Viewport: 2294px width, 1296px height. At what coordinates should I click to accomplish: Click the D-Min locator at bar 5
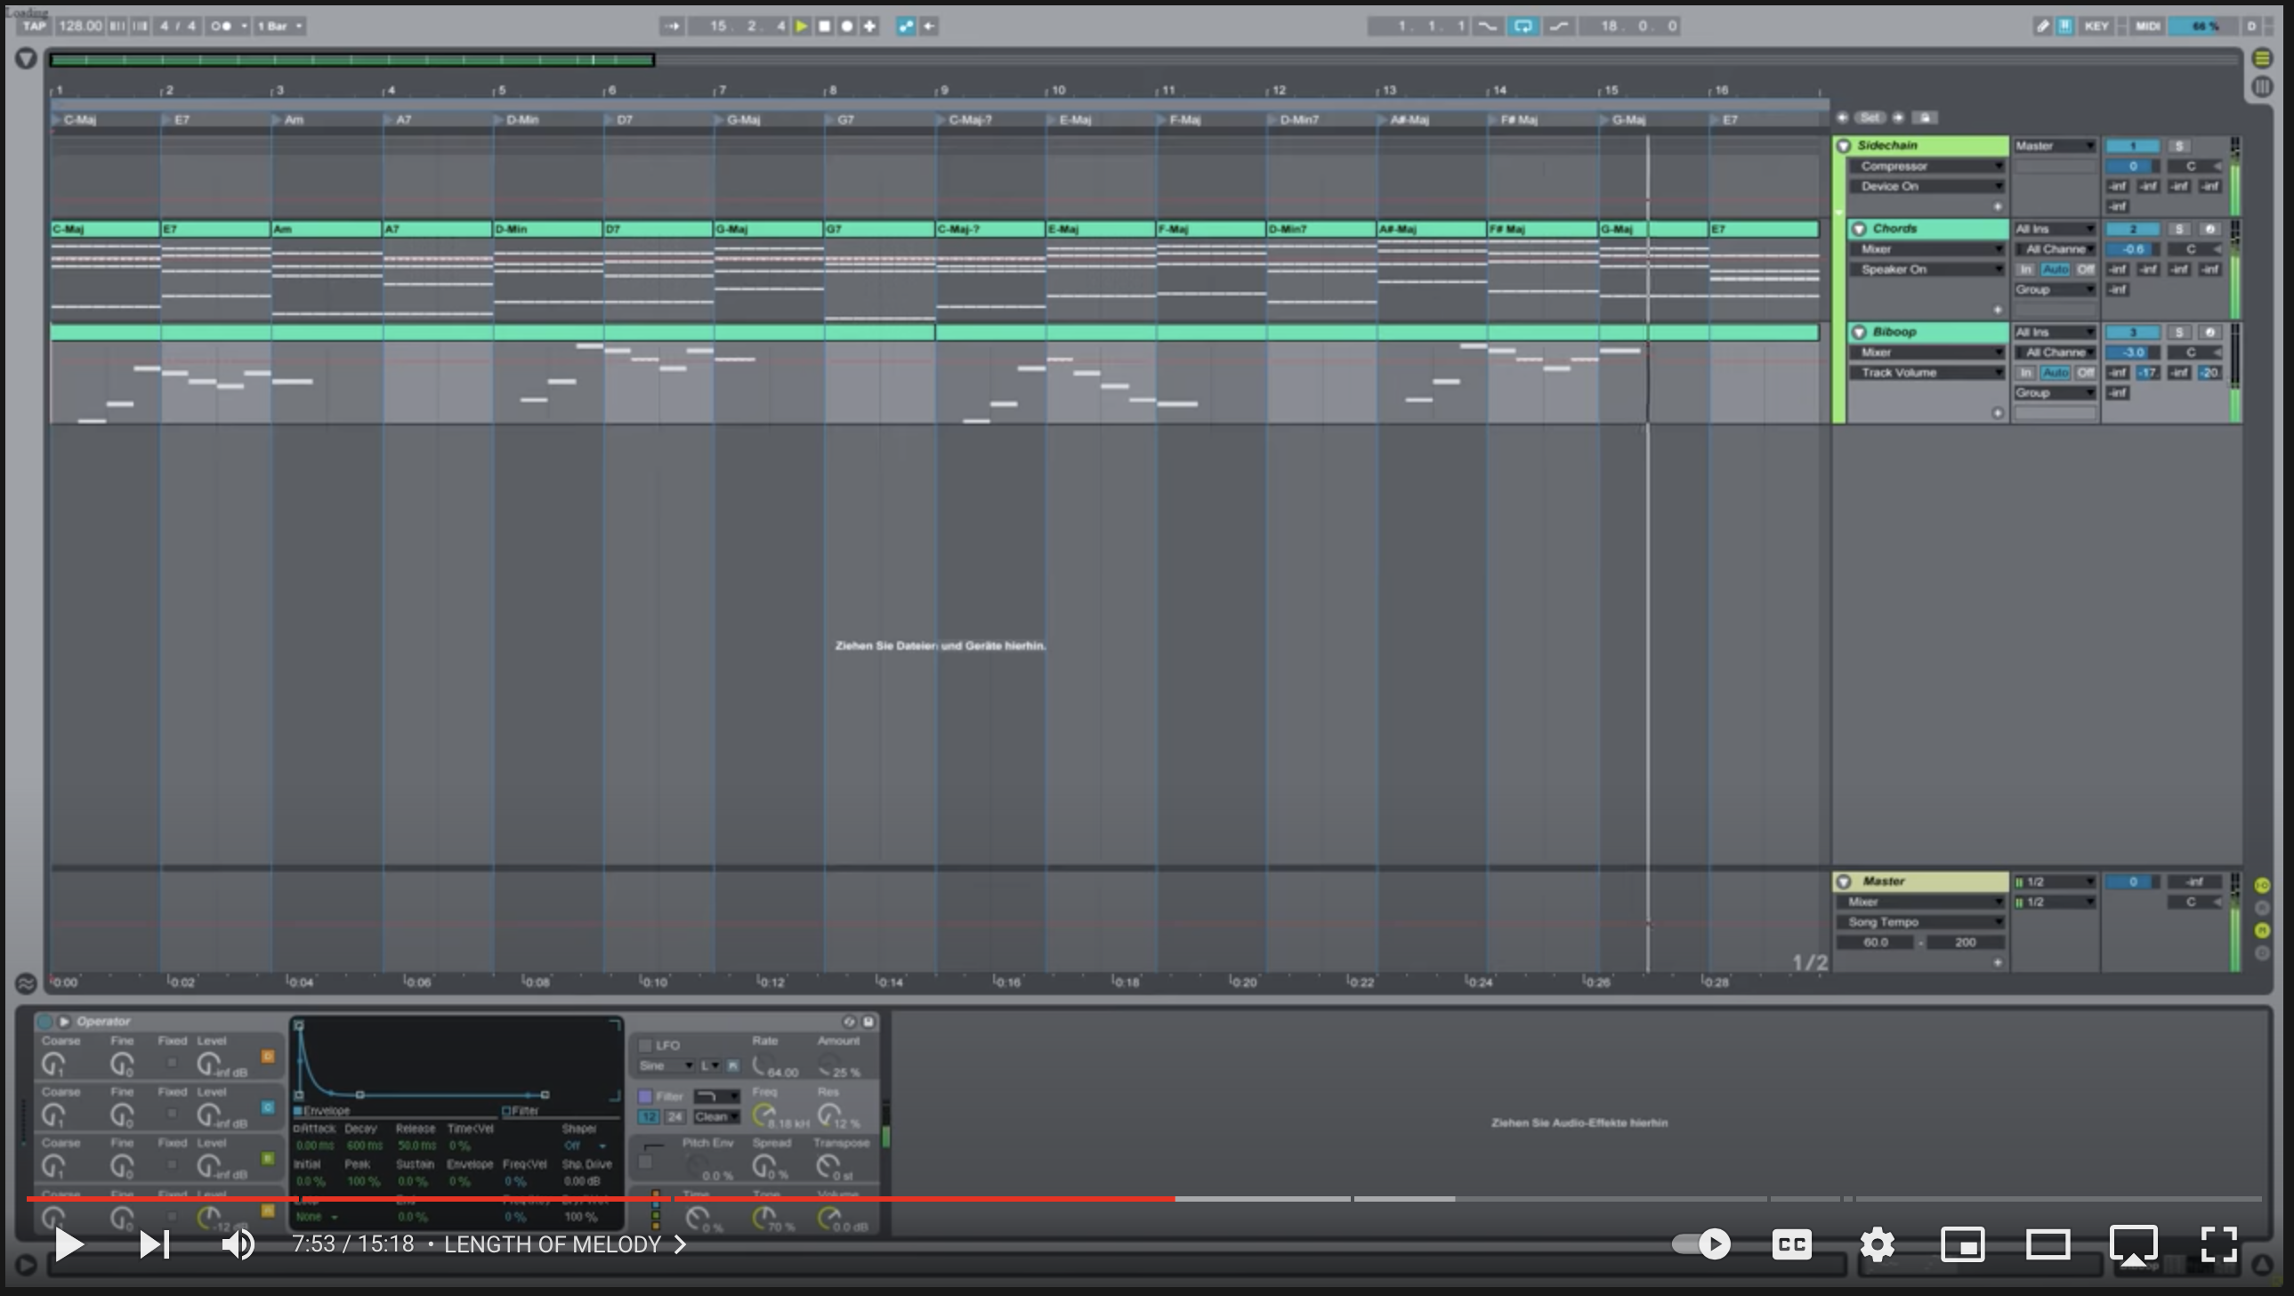click(516, 119)
